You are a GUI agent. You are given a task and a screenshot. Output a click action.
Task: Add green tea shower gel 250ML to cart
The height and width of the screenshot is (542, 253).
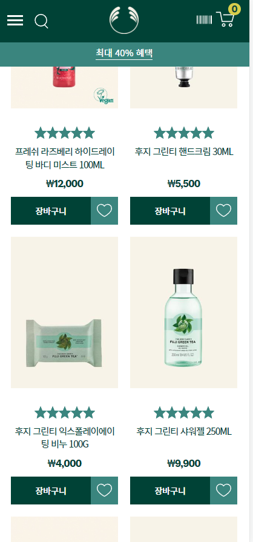170,490
